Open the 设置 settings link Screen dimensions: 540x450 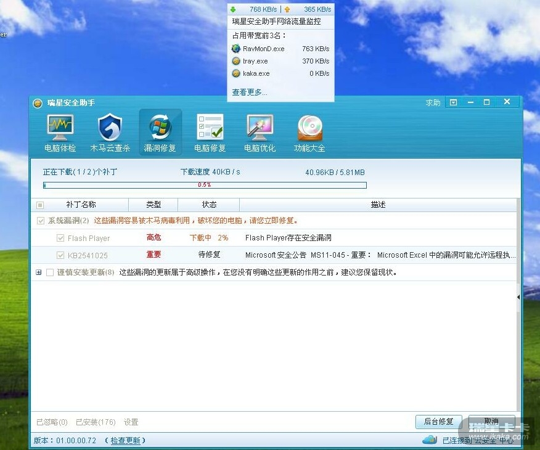[131, 422]
